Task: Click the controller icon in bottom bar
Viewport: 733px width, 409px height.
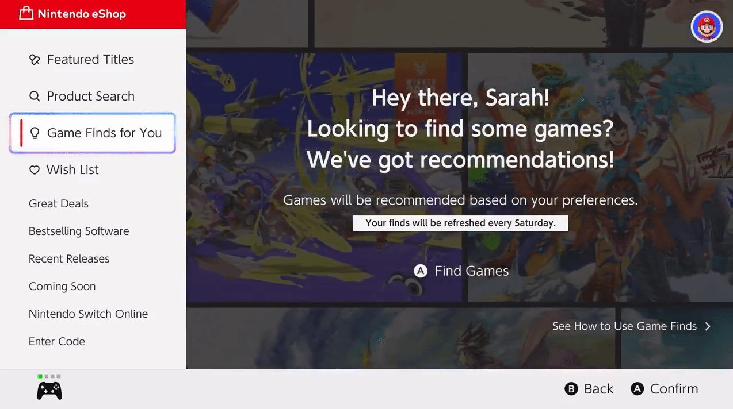Action: [x=49, y=390]
